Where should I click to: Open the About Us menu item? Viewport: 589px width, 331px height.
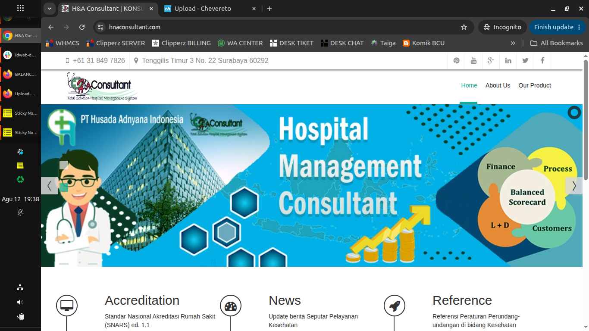pyautogui.click(x=498, y=85)
